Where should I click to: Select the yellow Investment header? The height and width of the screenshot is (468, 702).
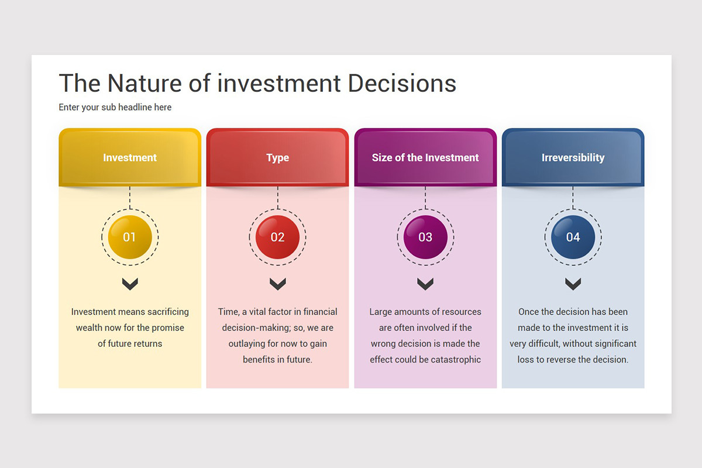pyautogui.click(x=130, y=157)
